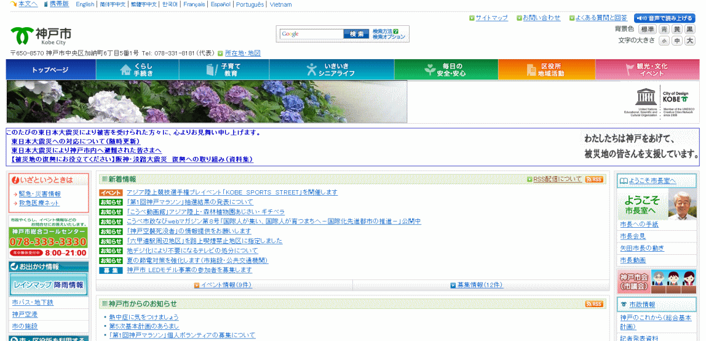This screenshot has height=341, width=706.
Task: Set text size to 小
Action: pos(664,41)
